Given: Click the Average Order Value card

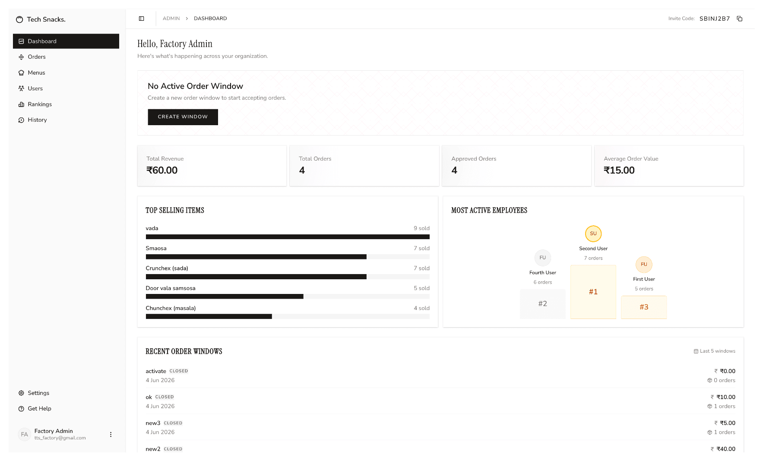Looking at the screenshot, I should 669,166.
